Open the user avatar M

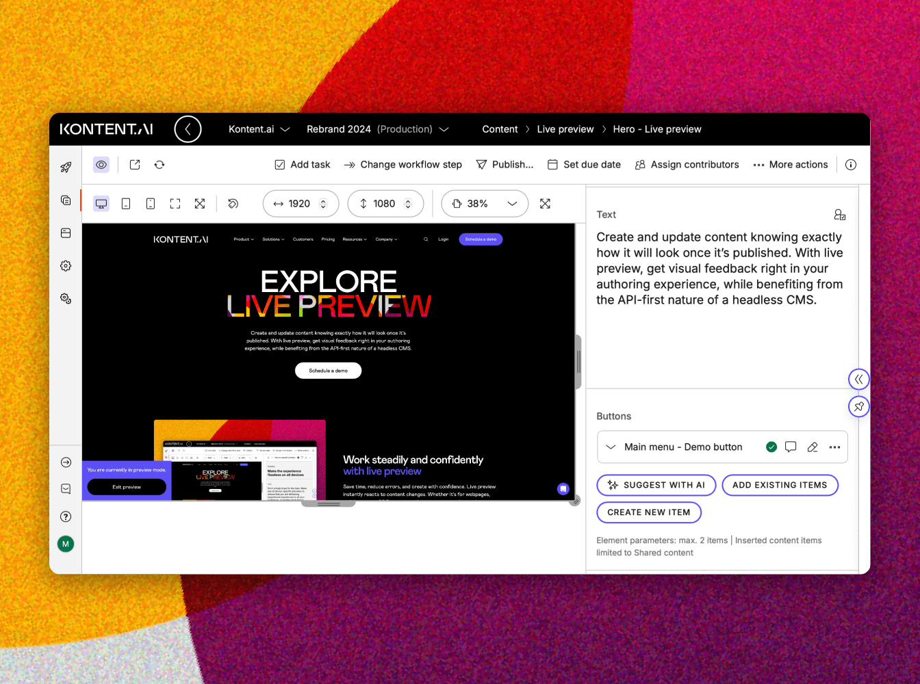66,544
